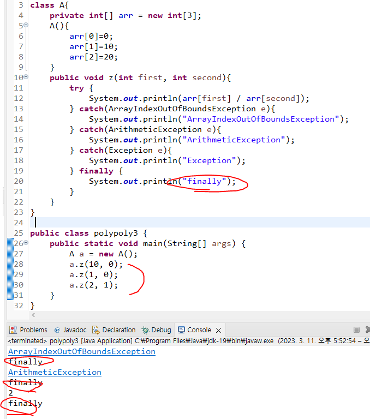This screenshot has width=370, height=419.
Task: Click the "polypoly3" class name in the editor
Action: (x=116, y=234)
